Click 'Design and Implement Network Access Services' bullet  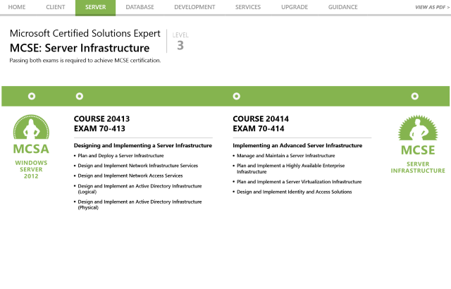click(130, 176)
